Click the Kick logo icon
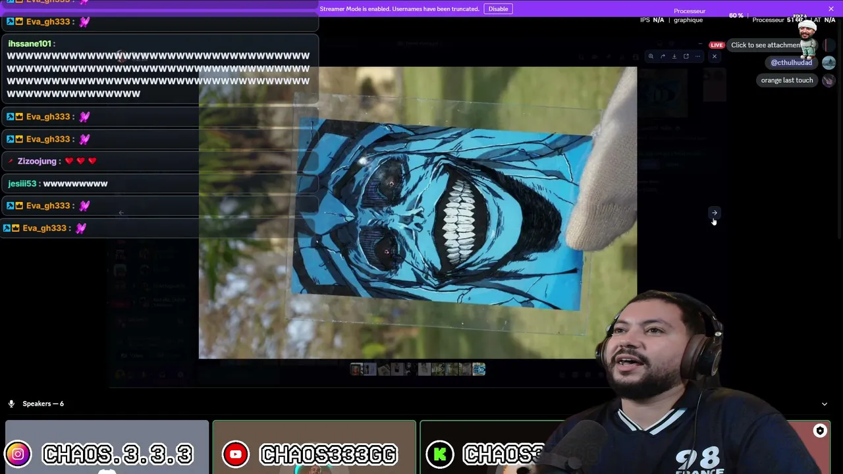This screenshot has width=843, height=474. [x=439, y=454]
